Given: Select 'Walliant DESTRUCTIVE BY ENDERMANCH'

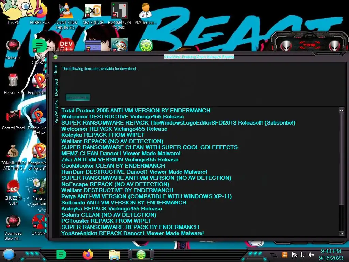Looking at the screenshot, I should point(118,190).
